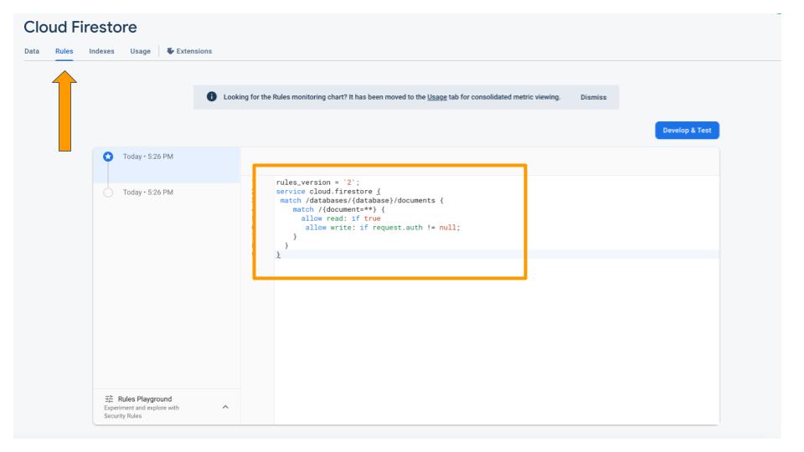Click the info icon in the banner

(x=211, y=96)
